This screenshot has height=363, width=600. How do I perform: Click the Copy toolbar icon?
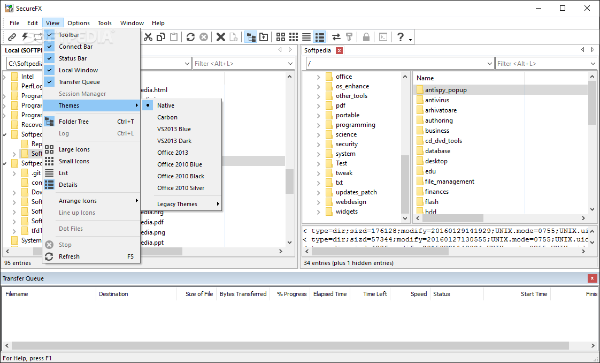click(x=161, y=37)
